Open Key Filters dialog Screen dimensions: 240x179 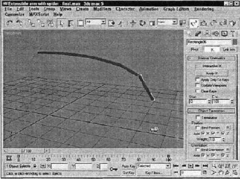(x=153, y=173)
